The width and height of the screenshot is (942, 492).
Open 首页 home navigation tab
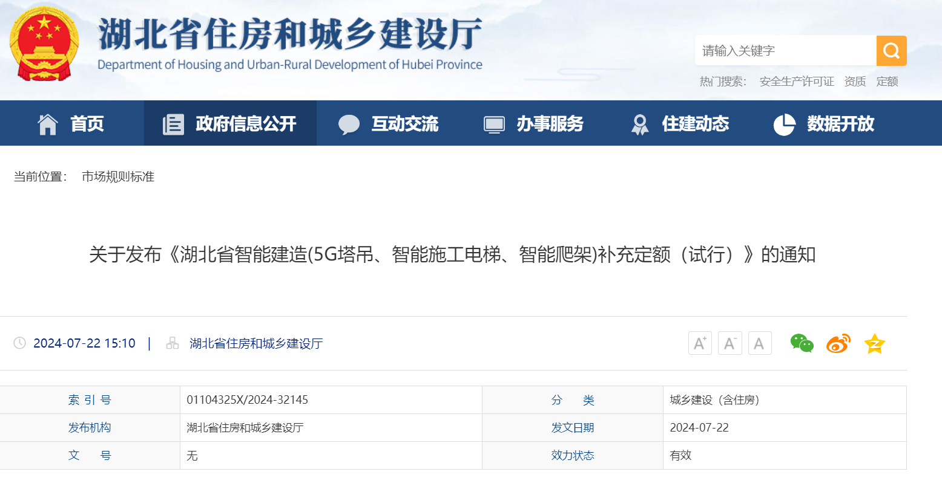click(71, 124)
